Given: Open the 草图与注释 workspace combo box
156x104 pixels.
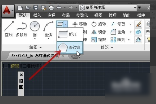Looking at the screenshot, I should click(108, 8).
